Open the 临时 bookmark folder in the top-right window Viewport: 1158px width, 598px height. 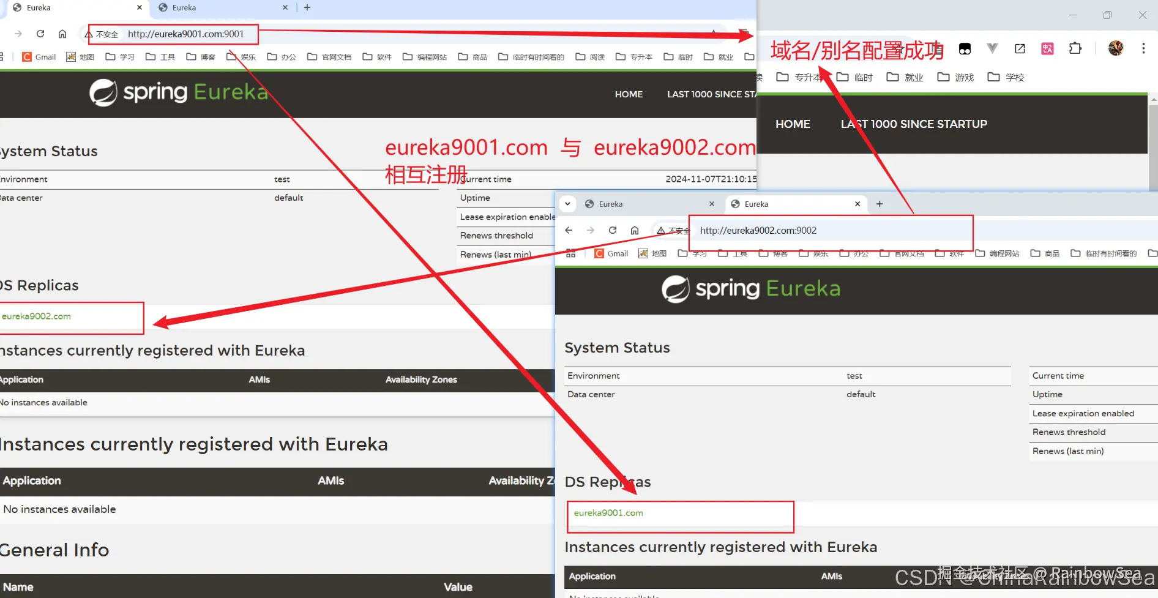point(854,77)
